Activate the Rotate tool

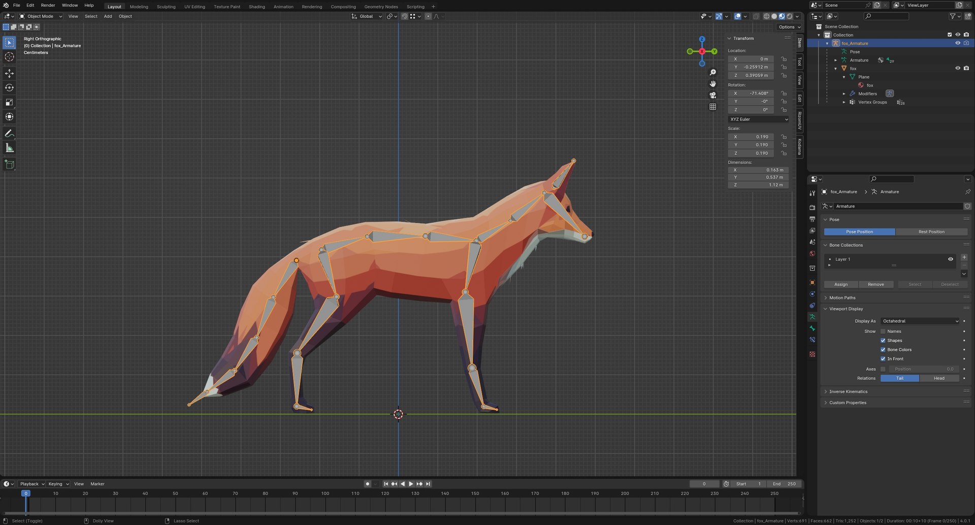[9, 88]
